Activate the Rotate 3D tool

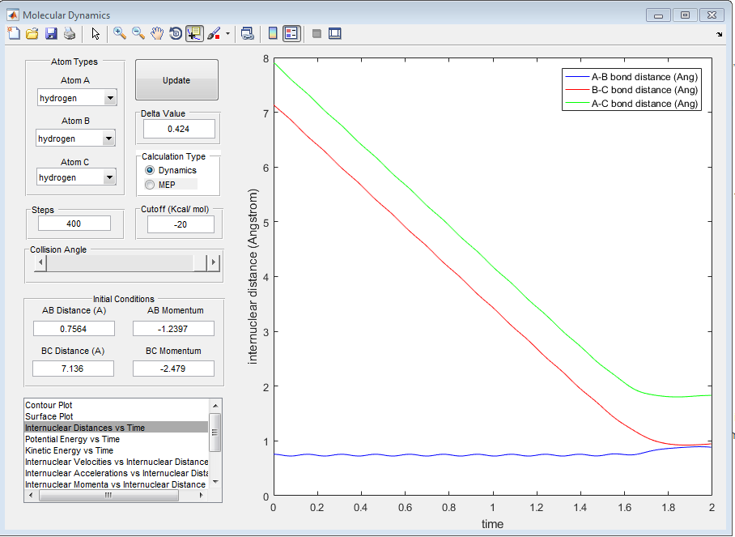click(176, 33)
